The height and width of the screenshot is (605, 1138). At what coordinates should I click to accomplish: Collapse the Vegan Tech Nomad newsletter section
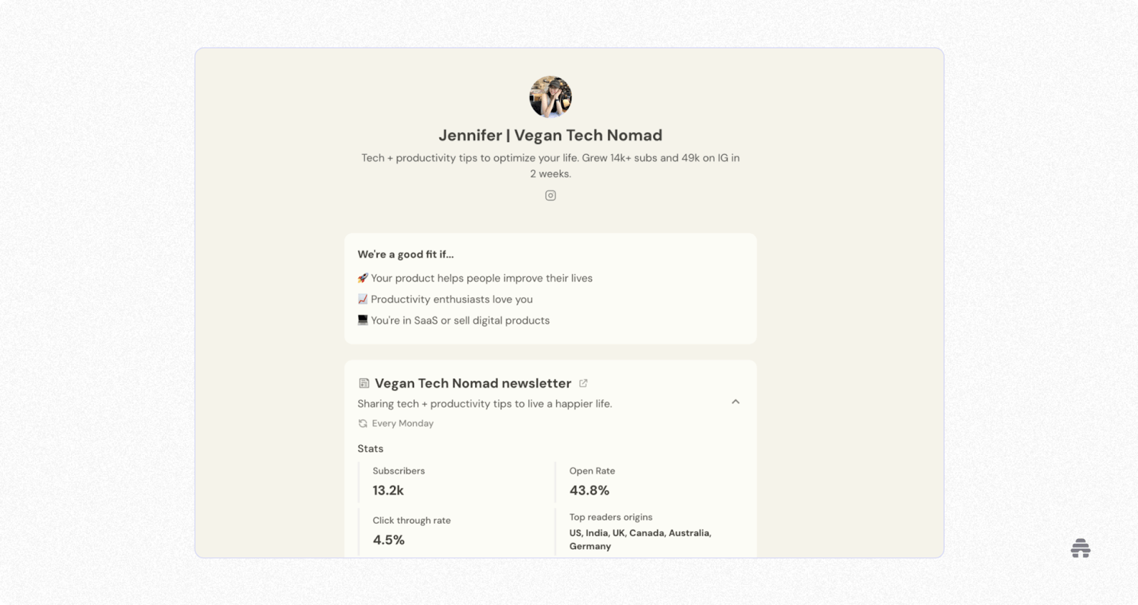coord(735,402)
